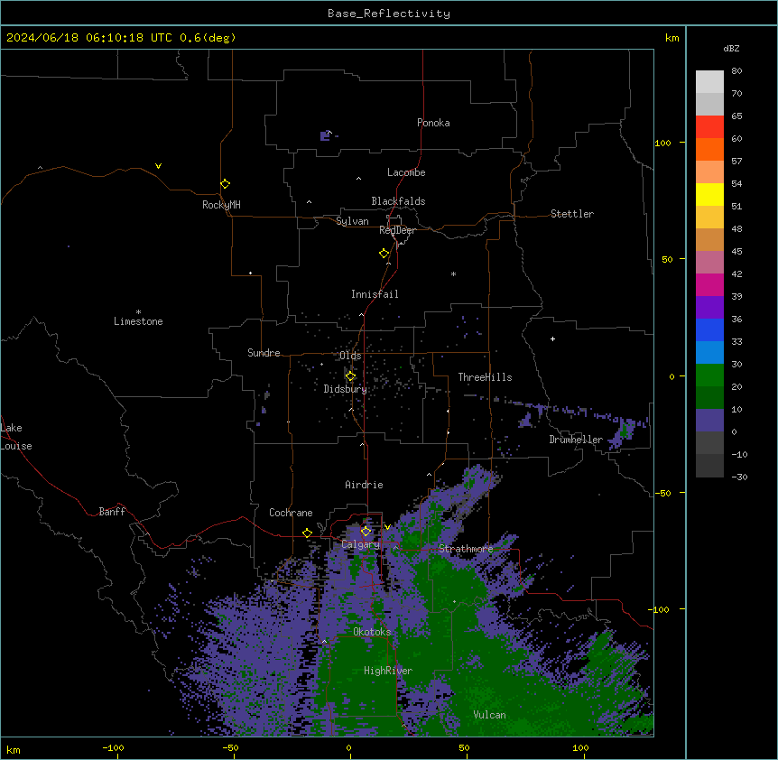Click the Banff label
The height and width of the screenshot is (760, 778).
[x=112, y=512]
